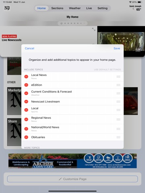The width and height of the screenshot is (145, 193).
Task: Check Wi-Fi status icon
Action: tap(130, 2)
